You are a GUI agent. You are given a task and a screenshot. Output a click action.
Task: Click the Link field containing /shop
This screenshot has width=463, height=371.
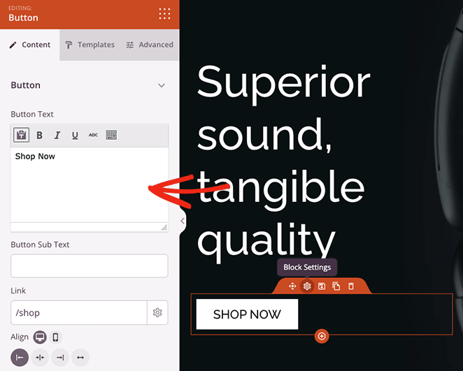point(79,312)
